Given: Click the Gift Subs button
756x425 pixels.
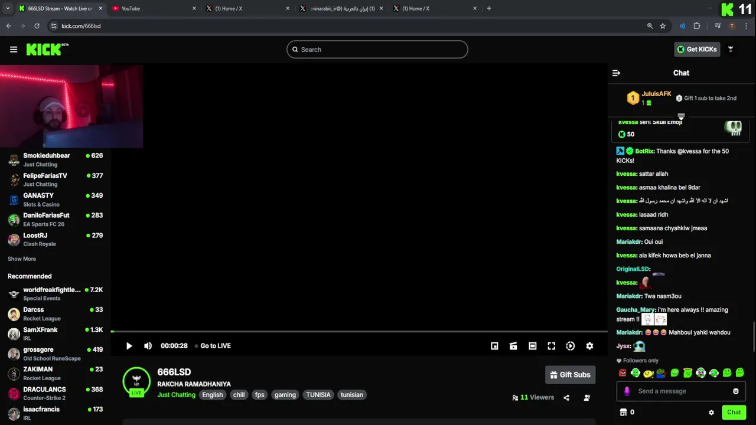Looking at the screenshot, I should pyautogui.click(x=570, y=375).
